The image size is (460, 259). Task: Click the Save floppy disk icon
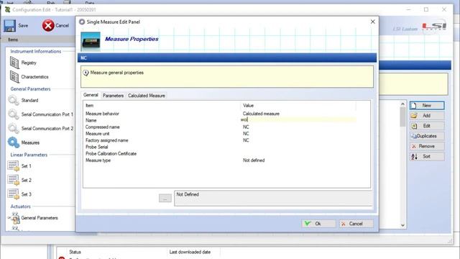9,26
